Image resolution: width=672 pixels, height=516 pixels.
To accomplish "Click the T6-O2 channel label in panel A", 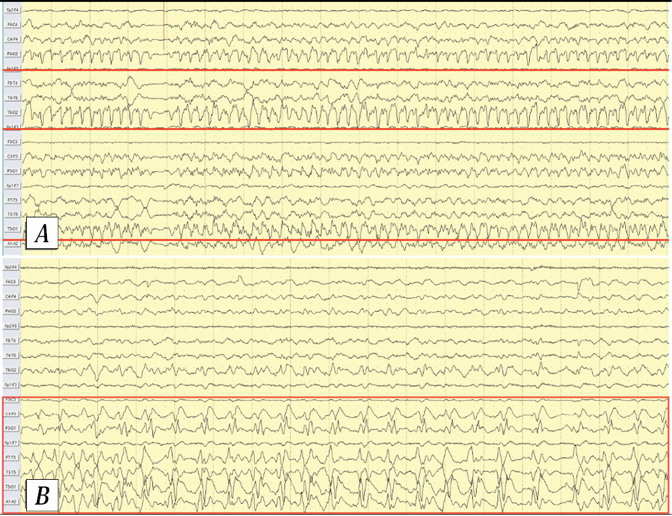I will click(x=13, y=112).
